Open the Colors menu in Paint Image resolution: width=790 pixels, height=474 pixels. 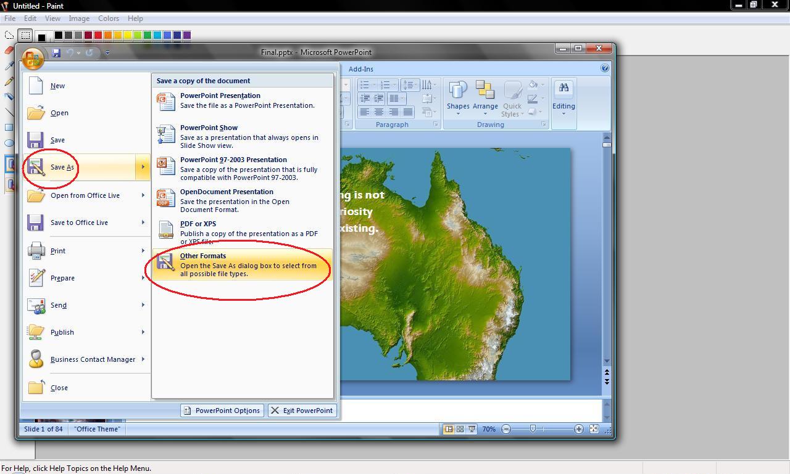click(x=109, y=18)
